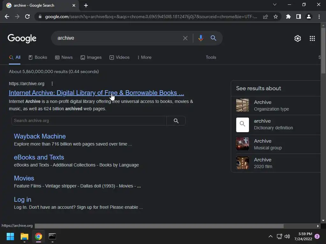Switch to Images results tab
Screen dimensions: 326x244
[x=91, y=58]
